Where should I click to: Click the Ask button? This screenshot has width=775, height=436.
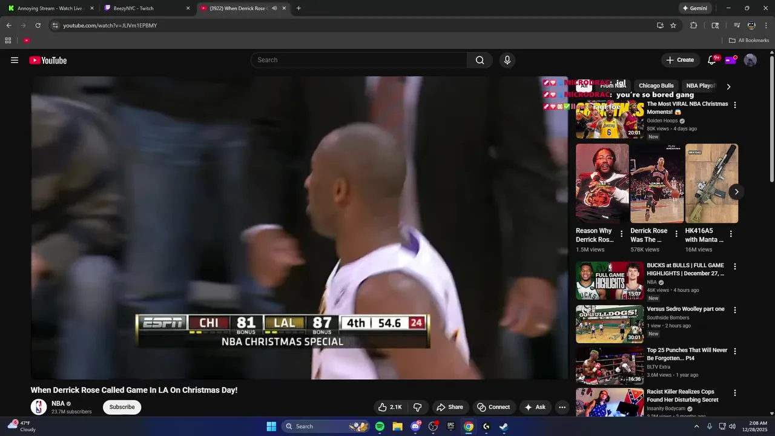point(535,407)
